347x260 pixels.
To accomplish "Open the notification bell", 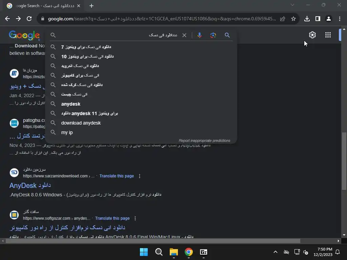I will (338, 252).
